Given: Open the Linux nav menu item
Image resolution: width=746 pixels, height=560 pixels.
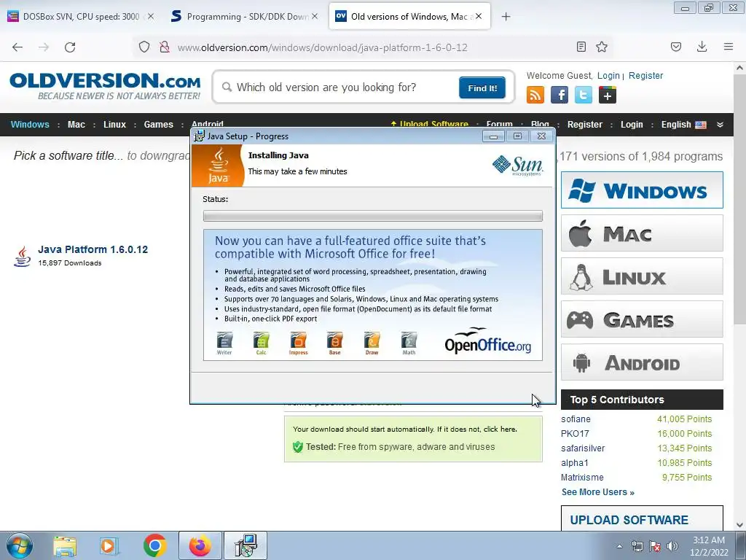Looking at the screenshot, I should click(x=114, y=124).
